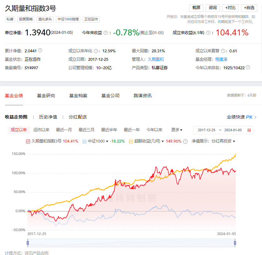Toggle the 久期量和指数3号 series checkbox
The image size is (262, 255).
(28, 141)
